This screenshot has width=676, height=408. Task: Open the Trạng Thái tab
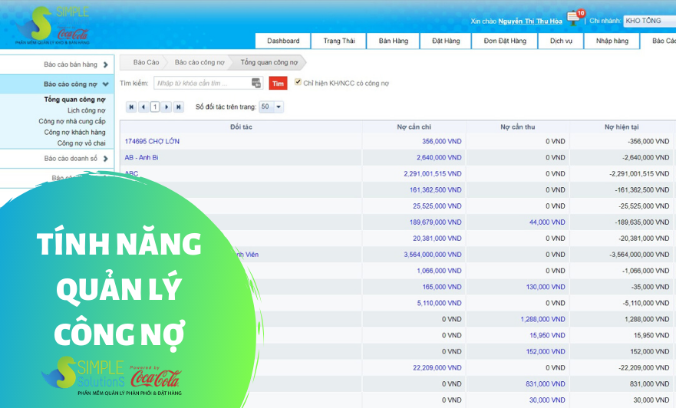click(x=339, y=41)
